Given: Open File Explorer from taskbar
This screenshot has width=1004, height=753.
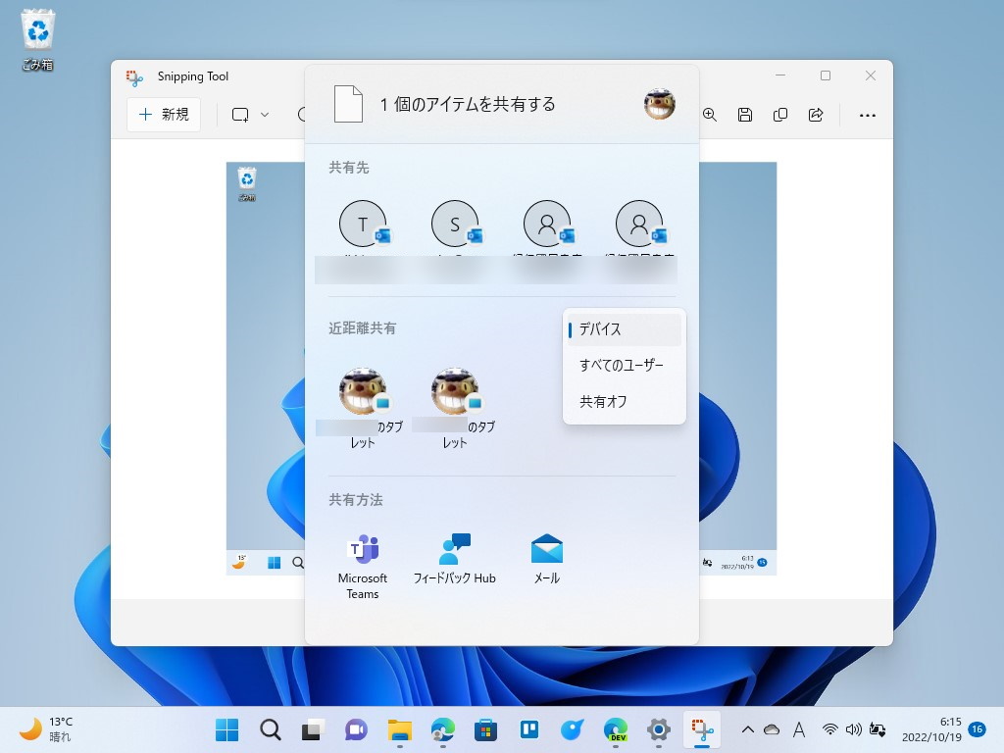Looking at the screenshot, I should point(400,729).
